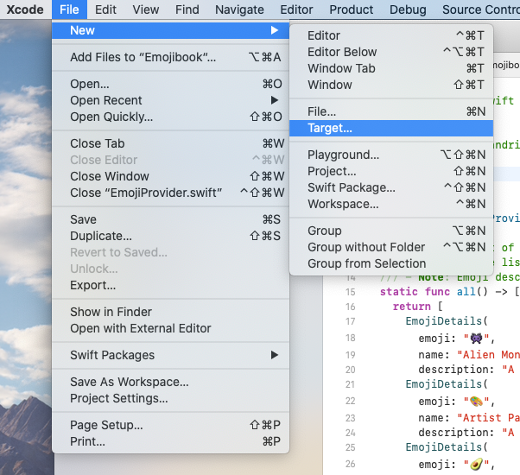Select New Editor in submenu
The height and width of the screenshot is (475, 520).
[391, 35]
